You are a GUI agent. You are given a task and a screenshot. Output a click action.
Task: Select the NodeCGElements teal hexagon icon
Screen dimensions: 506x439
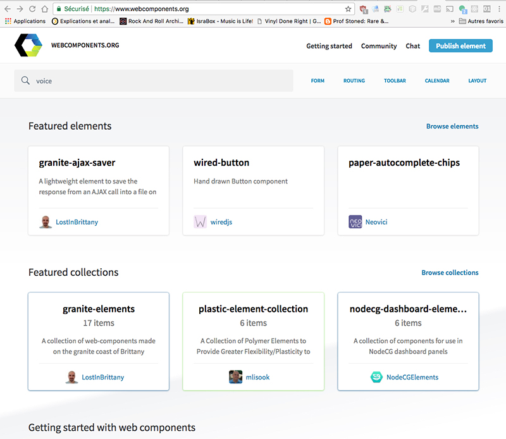point(374,376)
